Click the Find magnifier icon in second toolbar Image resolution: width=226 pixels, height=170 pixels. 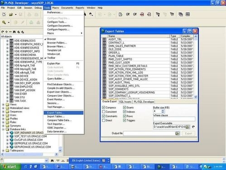4,23
